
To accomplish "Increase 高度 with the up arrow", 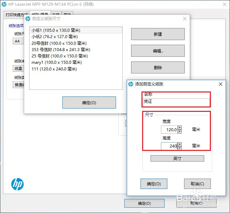I will click(x=180, y=144).
